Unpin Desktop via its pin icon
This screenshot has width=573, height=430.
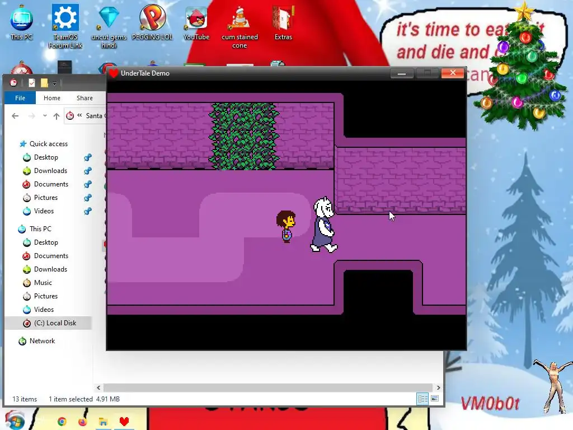click(x=88, y=157)
